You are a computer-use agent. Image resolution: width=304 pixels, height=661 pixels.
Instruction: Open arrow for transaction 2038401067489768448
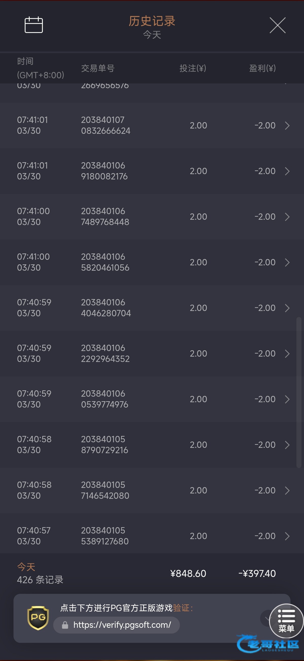coord(287,217)
